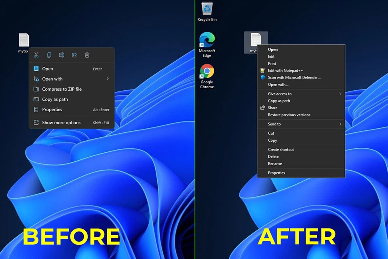Choose Send to in the classic menu

(x=301, y=124)
